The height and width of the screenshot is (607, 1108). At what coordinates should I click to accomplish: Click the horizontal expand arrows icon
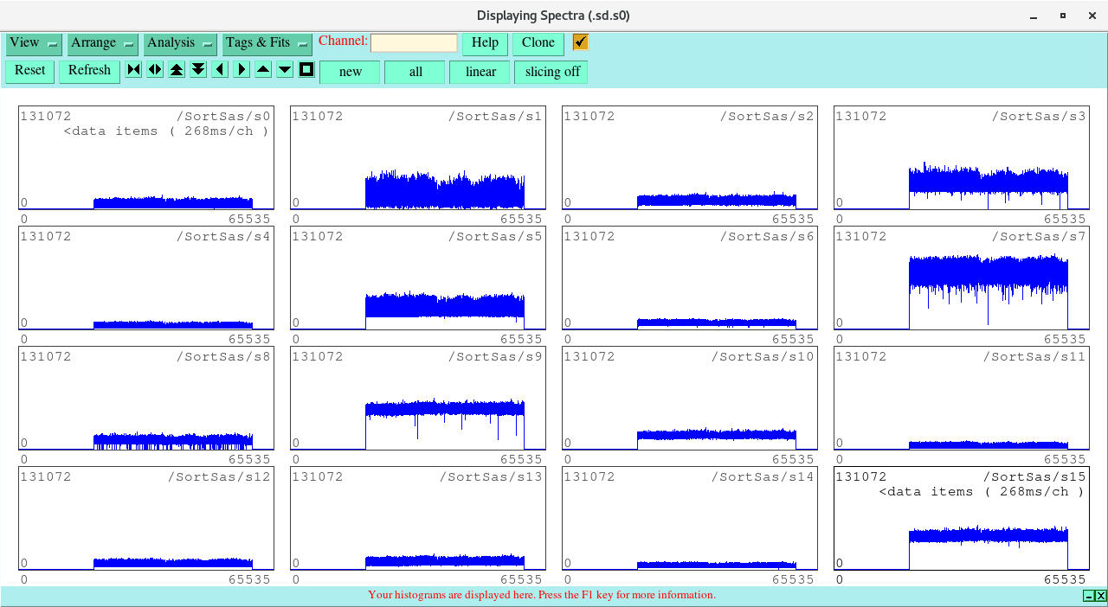(155, 70)
